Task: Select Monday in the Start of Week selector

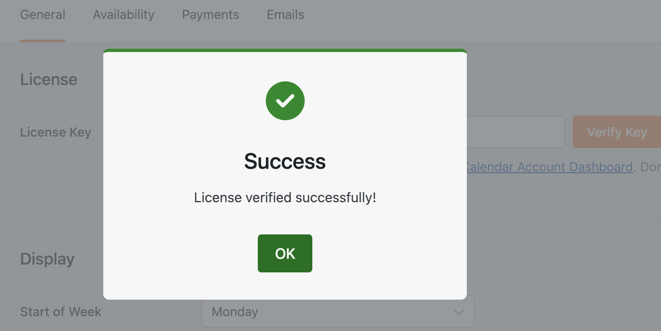Action: [235, 312]
